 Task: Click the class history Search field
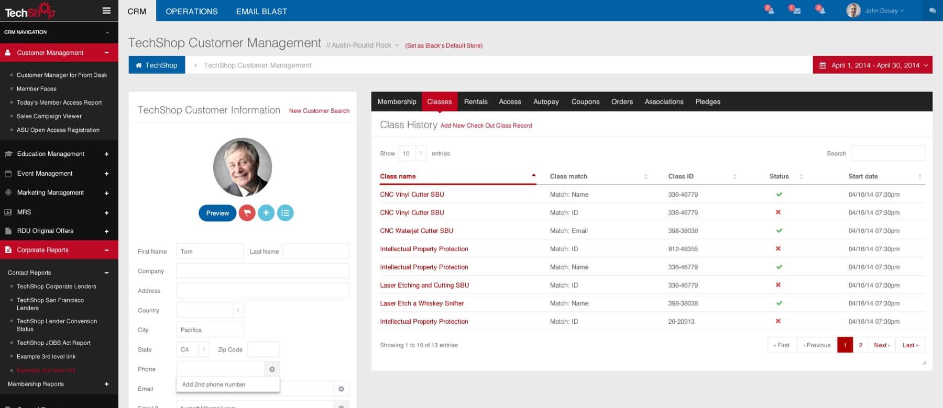pos(887,153)
